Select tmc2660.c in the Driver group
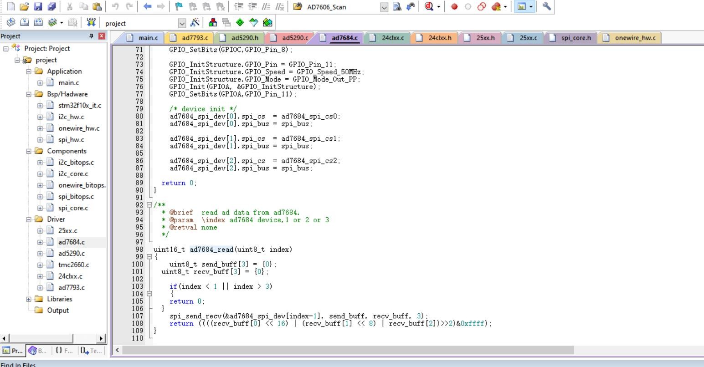Viewport: 704px width, 367px height. (74, 265)
